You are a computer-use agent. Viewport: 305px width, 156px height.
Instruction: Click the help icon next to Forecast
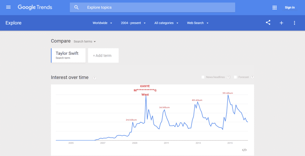[x=252, y=77]
